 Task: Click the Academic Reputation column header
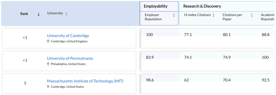click(268, 17)
